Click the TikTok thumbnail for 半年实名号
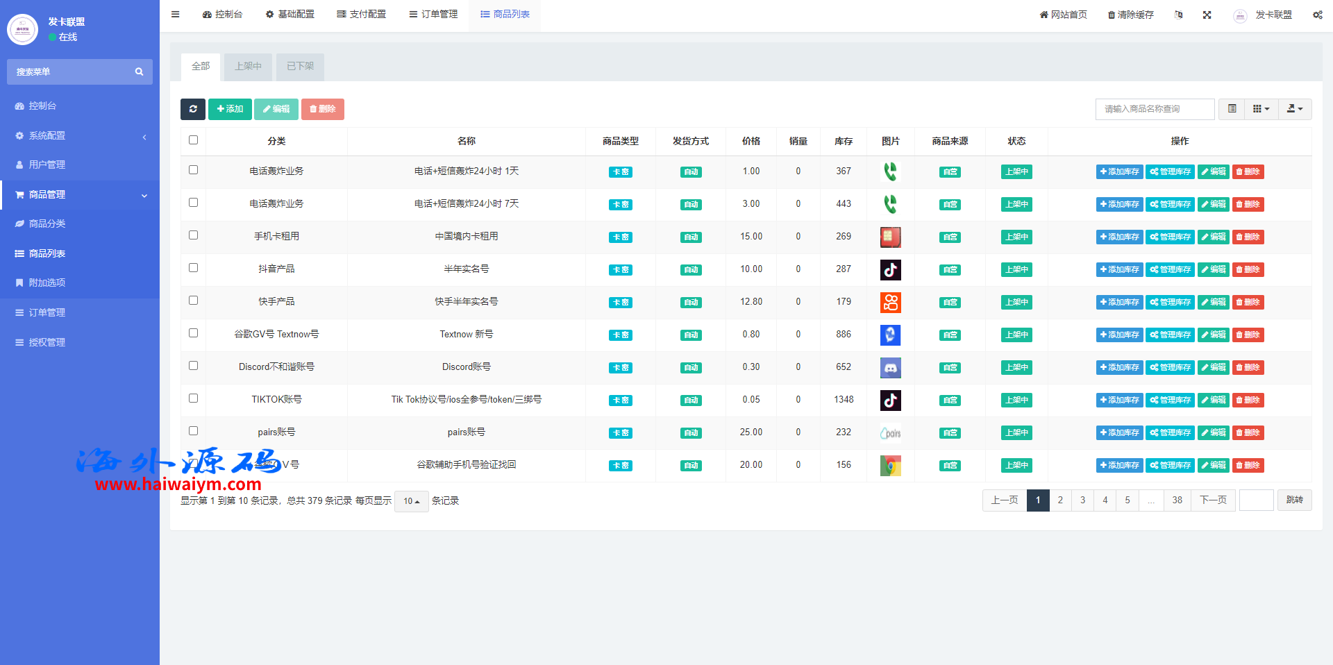 click(890, 269)
